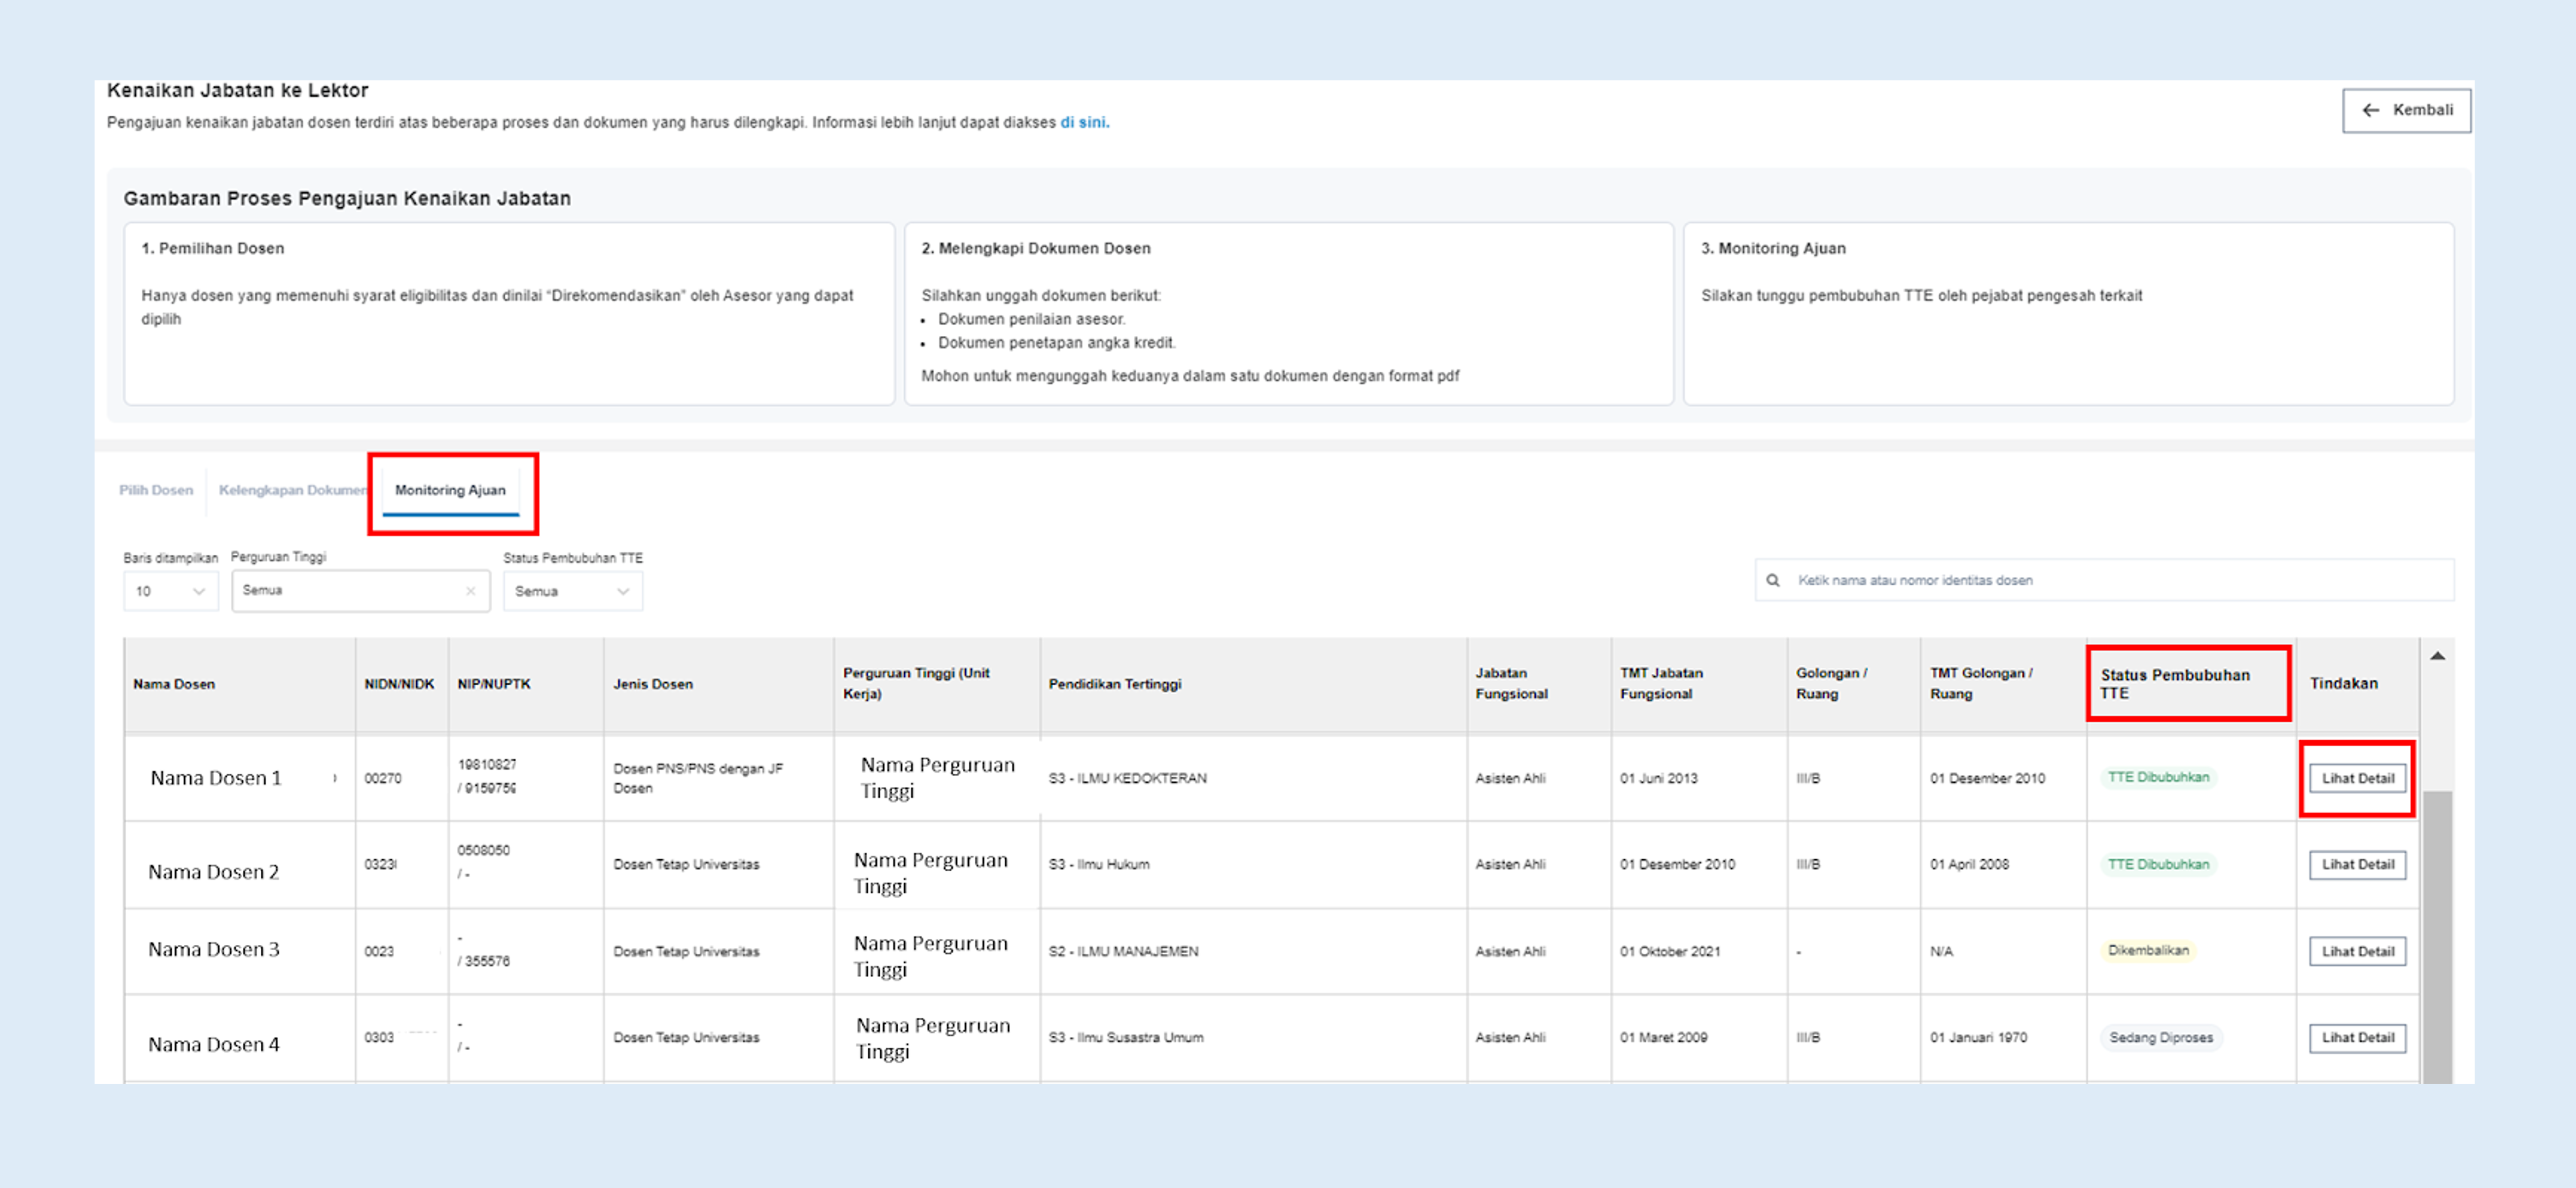Click the table scrollbar up arrow
Viewport: 2576px width, 1188px height.
(x=2437, y=656)
